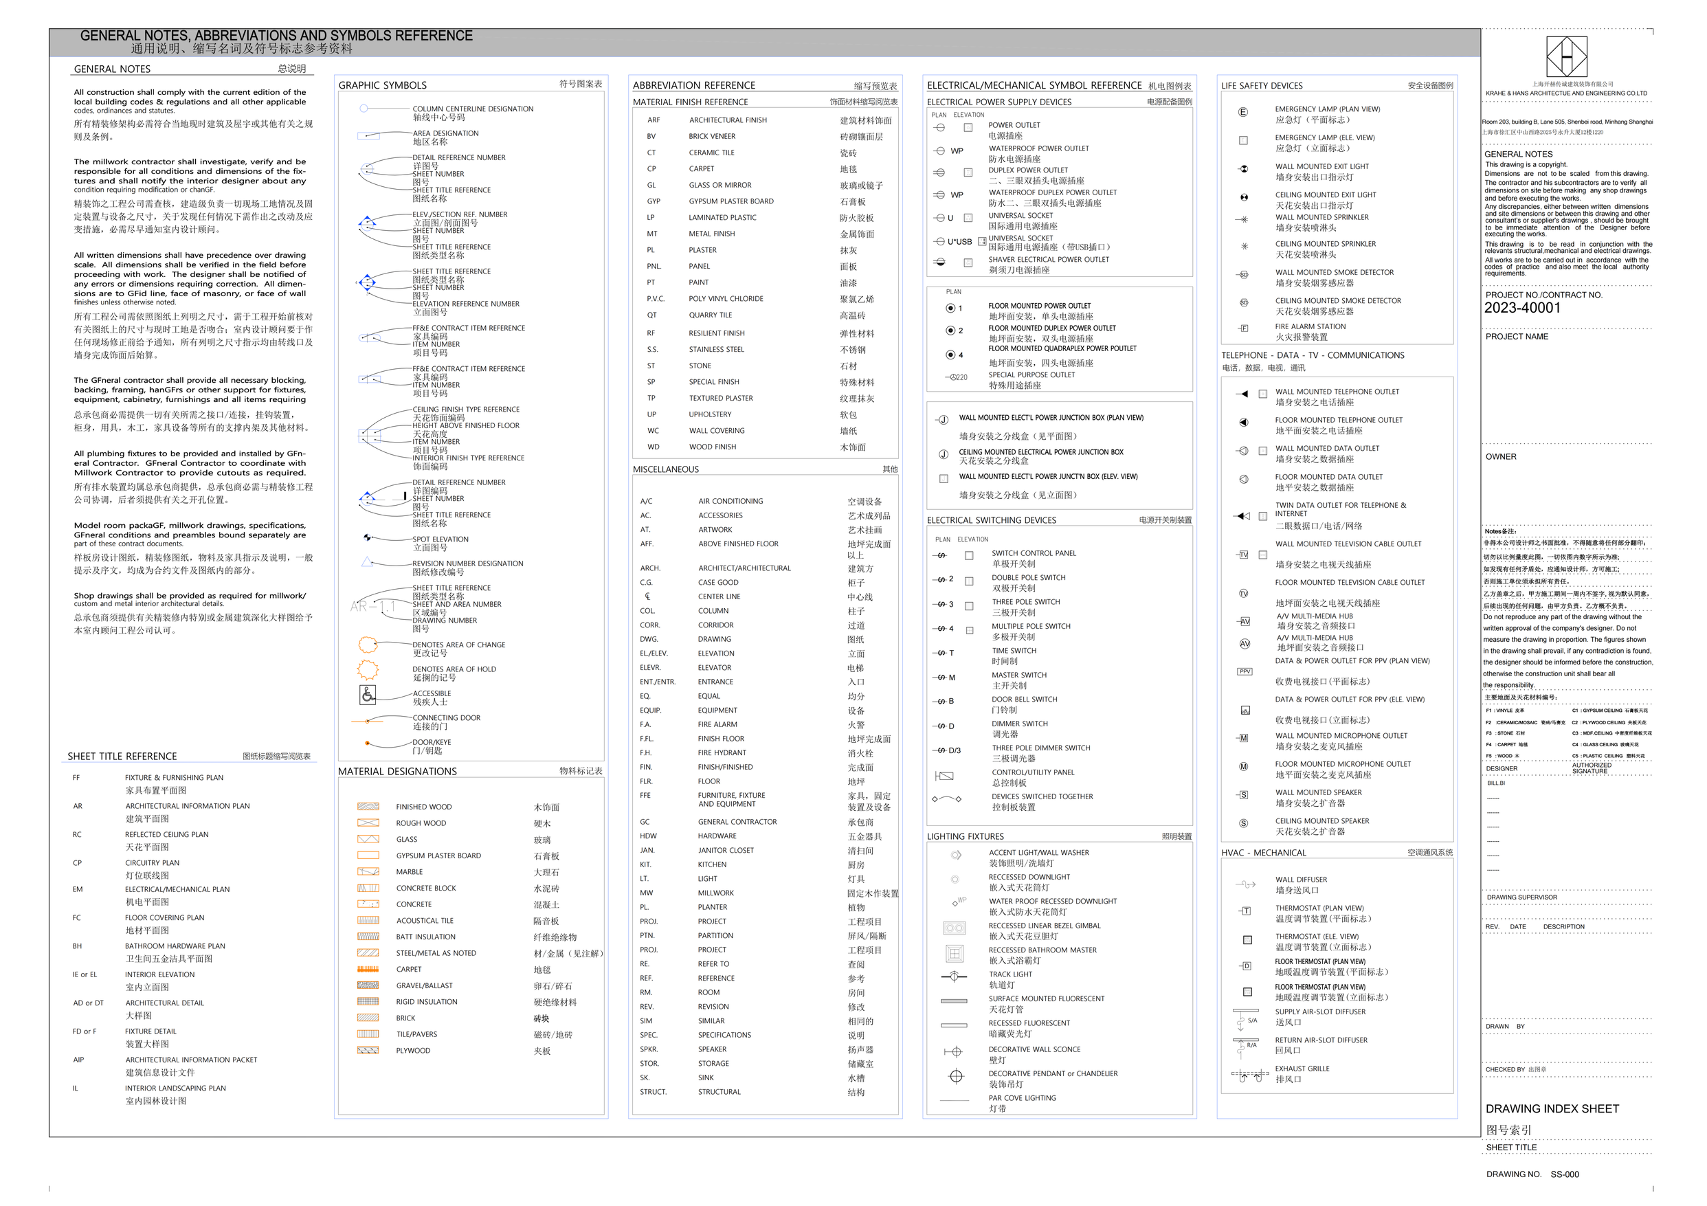Click the 'PROJECT NAME' title block field
Image resolution: width=1707 pixels, height=1206 pixels.
[x=1517, y=337]
